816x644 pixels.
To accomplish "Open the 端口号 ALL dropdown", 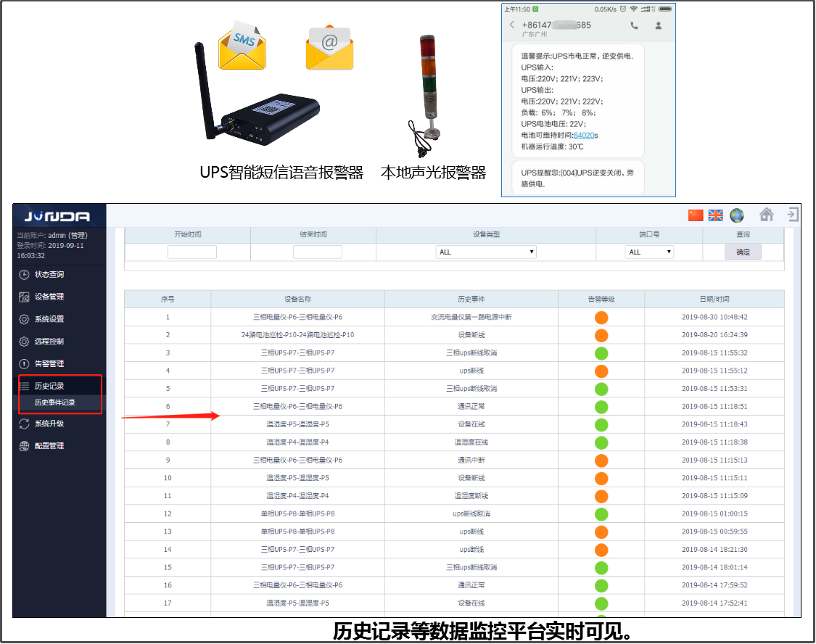I will tap(649, 252).
